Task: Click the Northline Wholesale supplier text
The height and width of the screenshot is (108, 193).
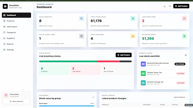Action: point(98,43)
